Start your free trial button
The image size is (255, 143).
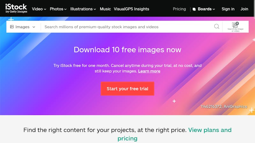pos(127,89)
